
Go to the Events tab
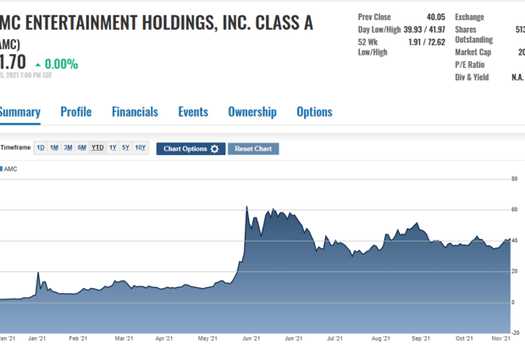pyautogui.click(x=193, y=112)
